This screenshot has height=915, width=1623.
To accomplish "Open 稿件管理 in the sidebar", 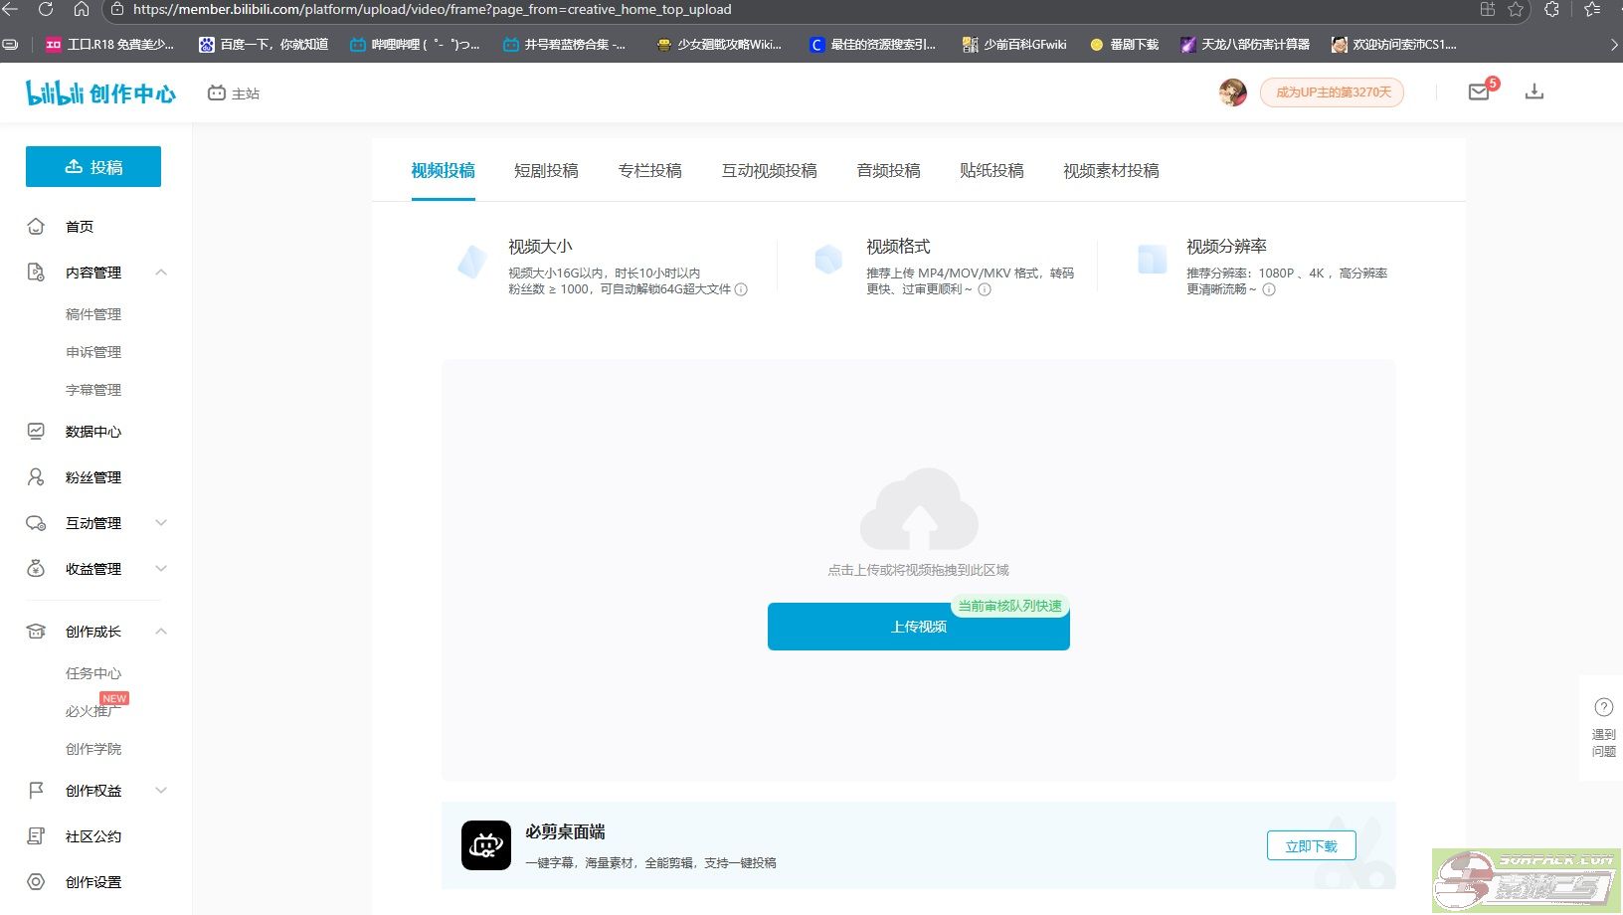I will 93,314.
